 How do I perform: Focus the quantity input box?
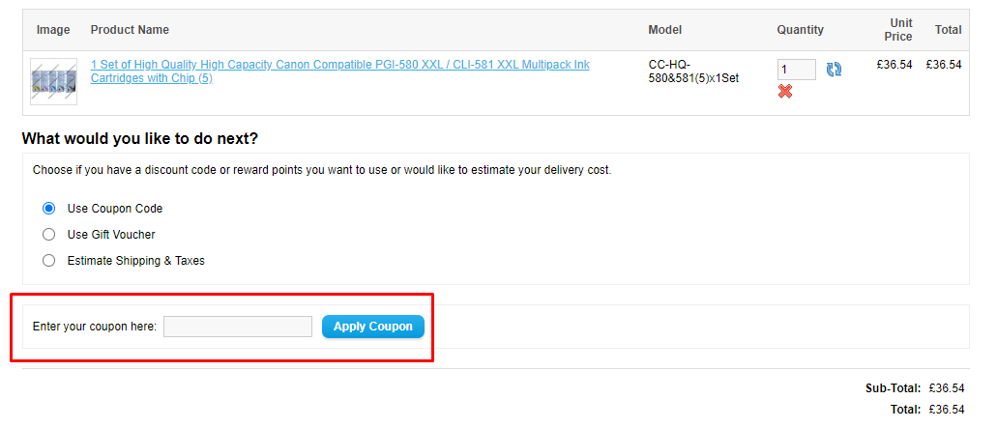point(796,70)
